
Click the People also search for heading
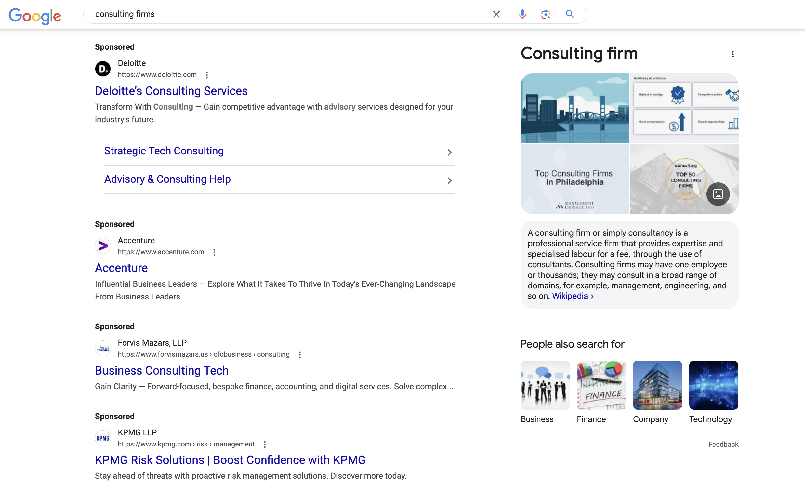573,344
